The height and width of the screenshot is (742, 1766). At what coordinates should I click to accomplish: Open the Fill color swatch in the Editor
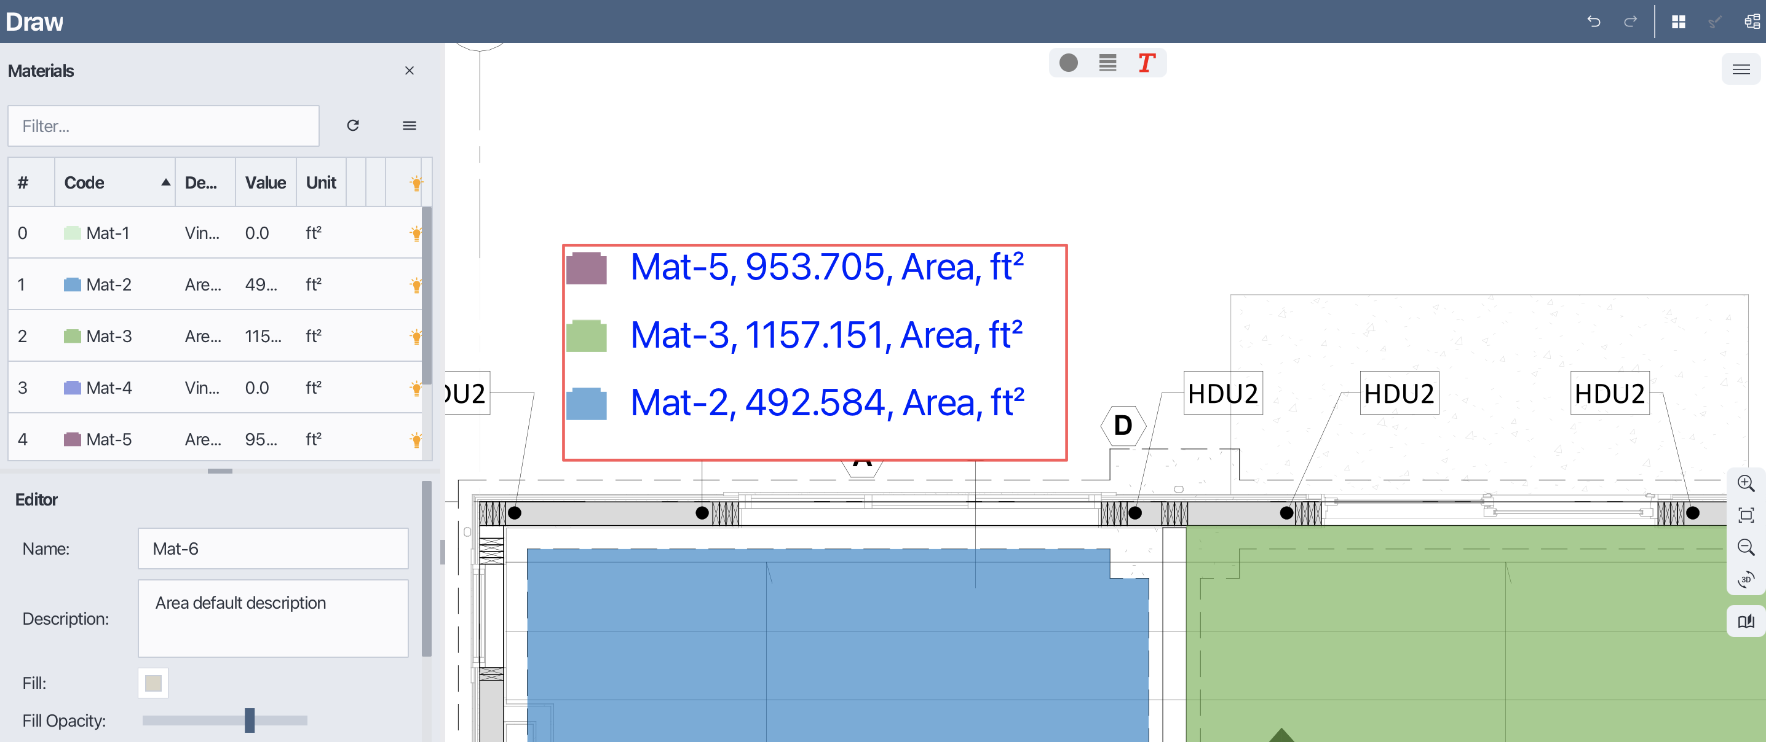[153, 682]
